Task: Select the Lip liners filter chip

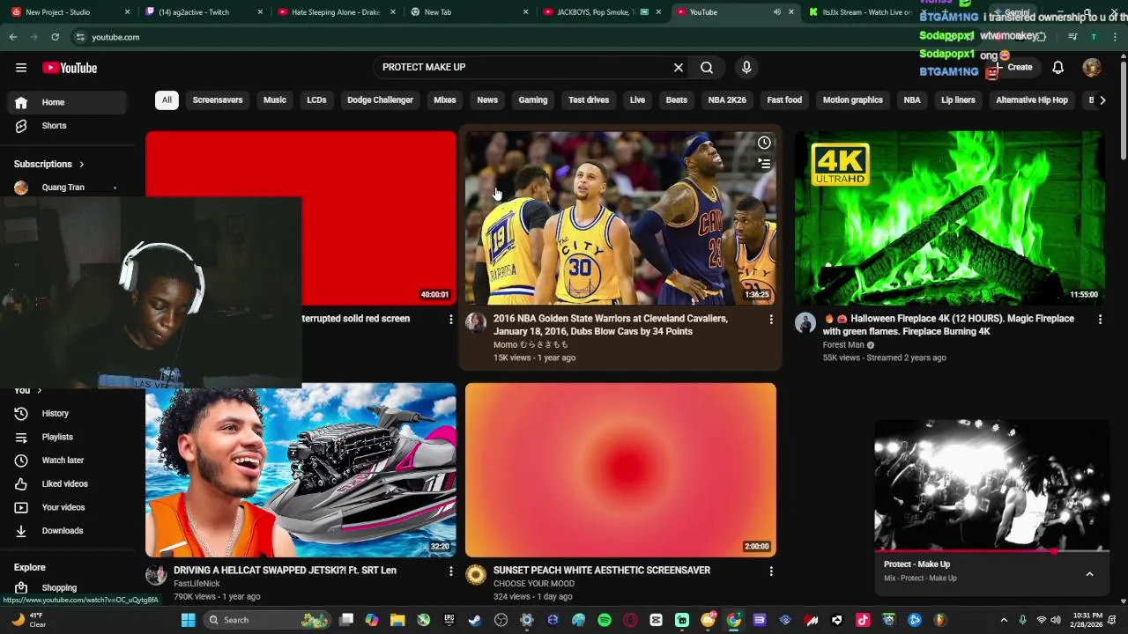Action: (958, 100)
